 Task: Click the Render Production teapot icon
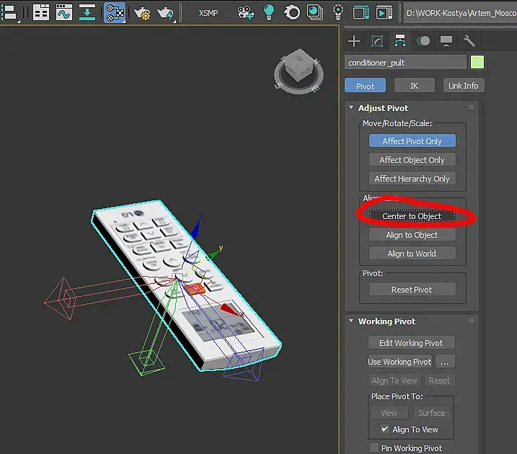166,13
